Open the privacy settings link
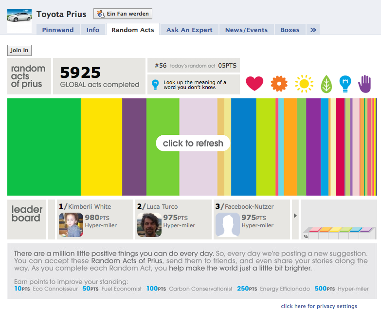381x310 pixels. tap(319, 306)
